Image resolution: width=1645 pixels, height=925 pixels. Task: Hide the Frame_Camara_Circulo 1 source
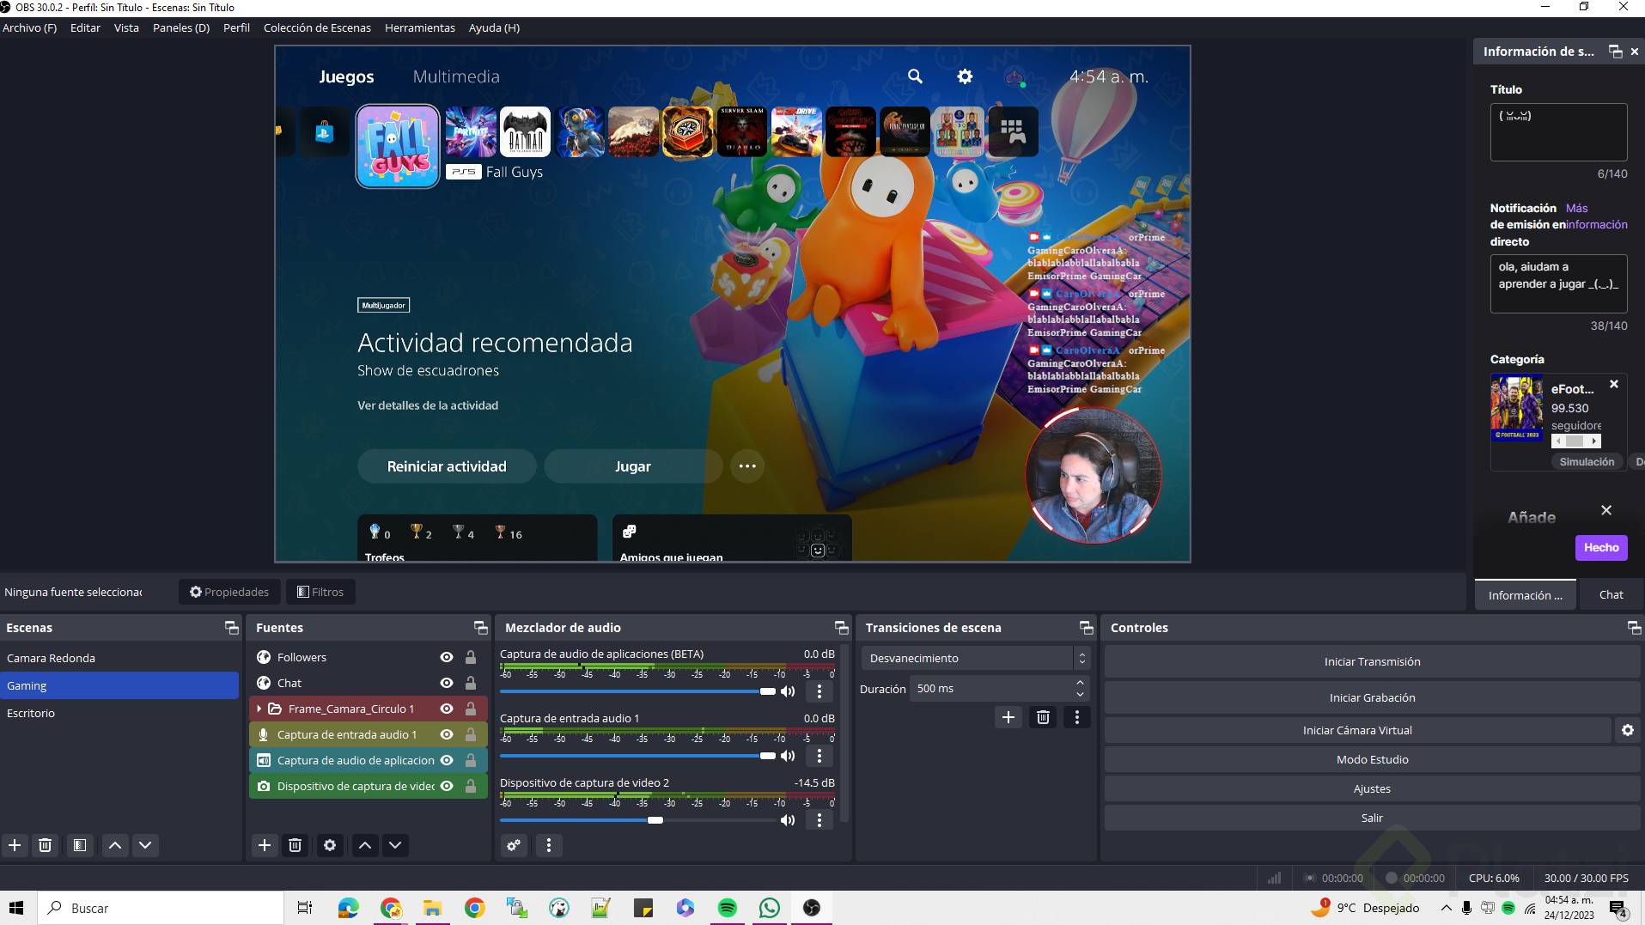447,709
